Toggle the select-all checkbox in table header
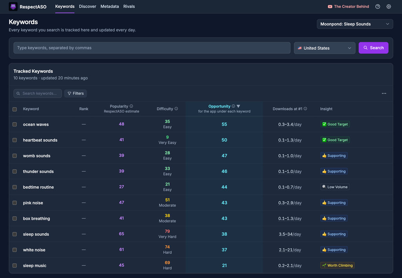Image resolution: width=402 pixels, height=278 pixels. [15, 109]
